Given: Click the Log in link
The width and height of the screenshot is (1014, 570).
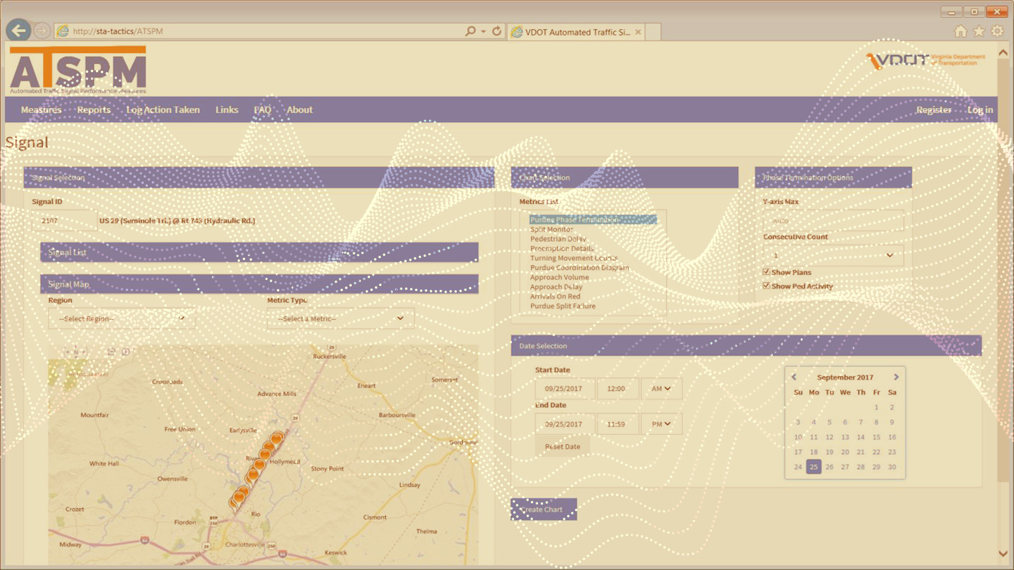Looking at the screenshot, I should tap(980, 110).
